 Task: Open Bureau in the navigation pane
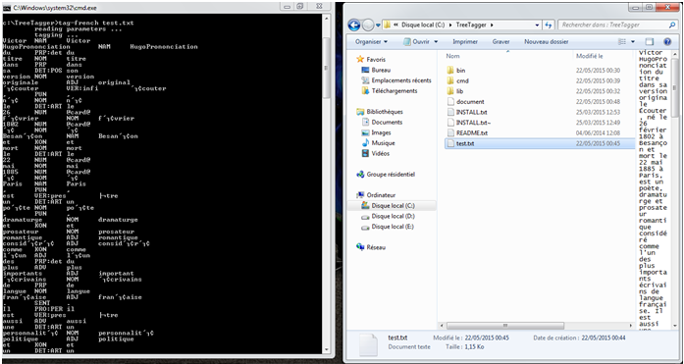click(x=376, y=70)
